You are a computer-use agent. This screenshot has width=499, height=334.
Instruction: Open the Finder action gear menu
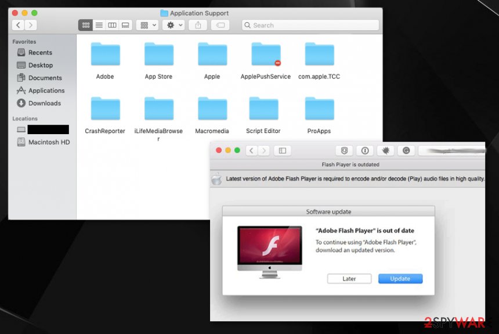(173, 25)
